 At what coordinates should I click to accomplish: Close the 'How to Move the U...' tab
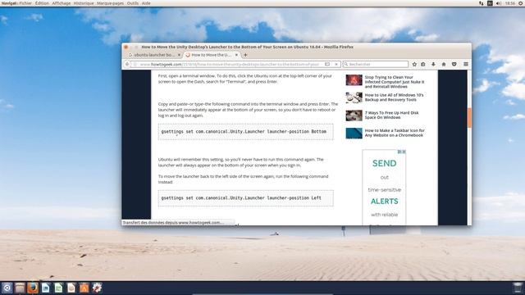(x=236, y=55)
